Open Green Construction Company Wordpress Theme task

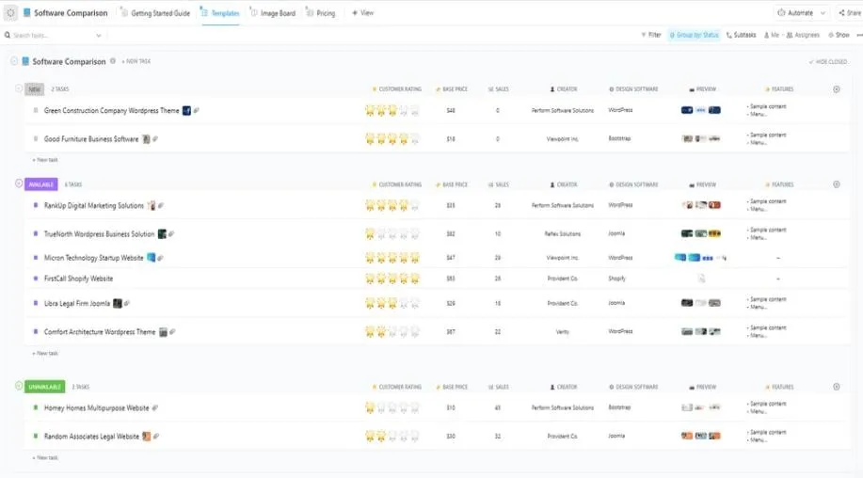(112, 111)
